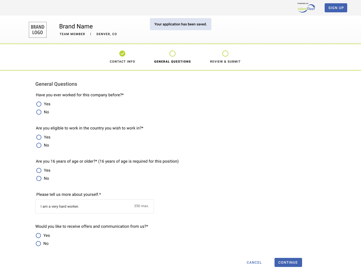Screen dimensions: 361x276
Task: Select Yes for being 16 years or older
Action: (39, 170)
